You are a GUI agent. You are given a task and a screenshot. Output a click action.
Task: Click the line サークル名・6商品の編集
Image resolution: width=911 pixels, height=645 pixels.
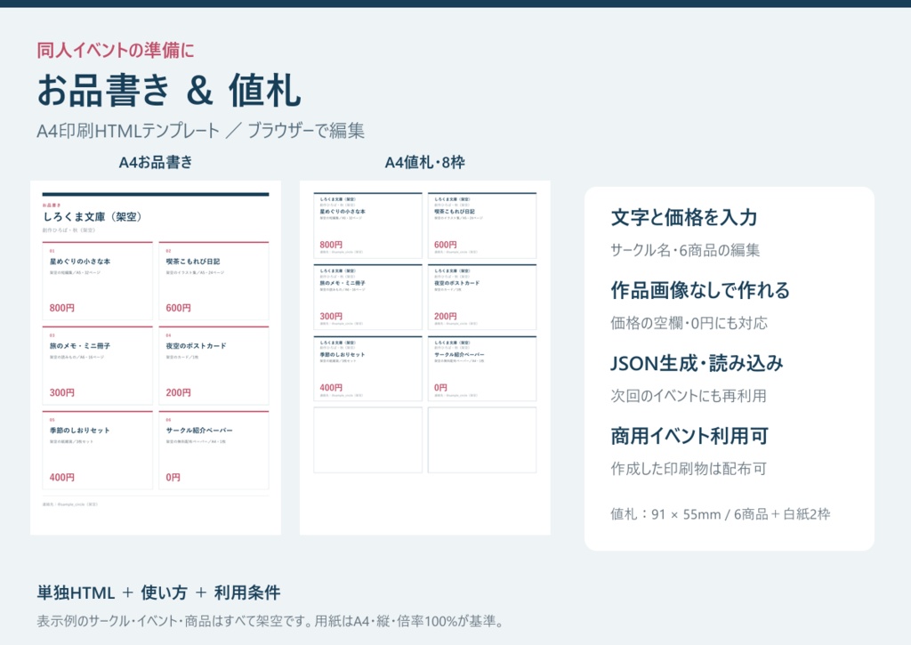(685, 251)
